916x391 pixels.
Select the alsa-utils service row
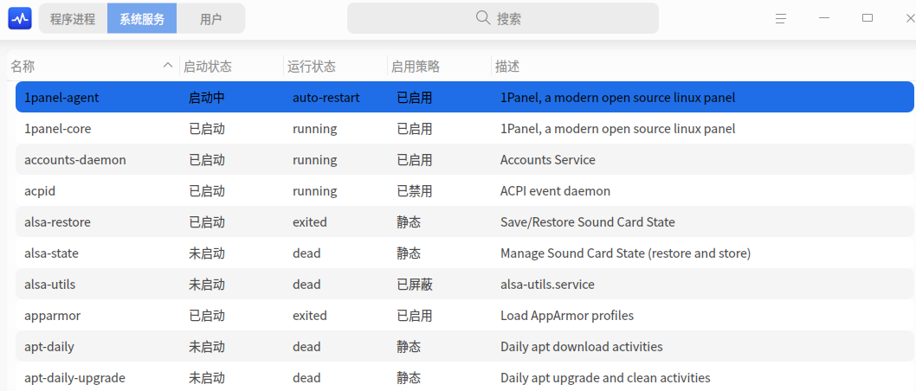(464, 285)
